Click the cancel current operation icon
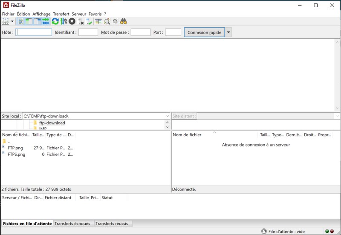The height and width of the screenshot is (235, 341). [72, 21]
